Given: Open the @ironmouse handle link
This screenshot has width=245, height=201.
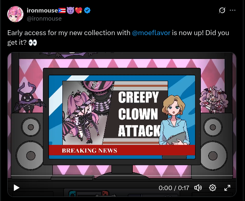Looking at the screenshot, I should pos(44,19).
